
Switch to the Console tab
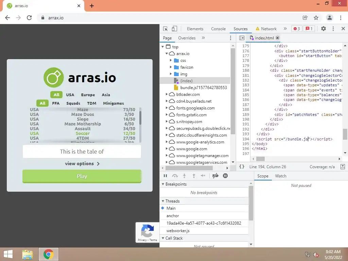219,29
